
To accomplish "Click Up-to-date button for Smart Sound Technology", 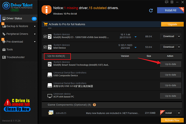I will pyautogui.click(x=171, y=64).
